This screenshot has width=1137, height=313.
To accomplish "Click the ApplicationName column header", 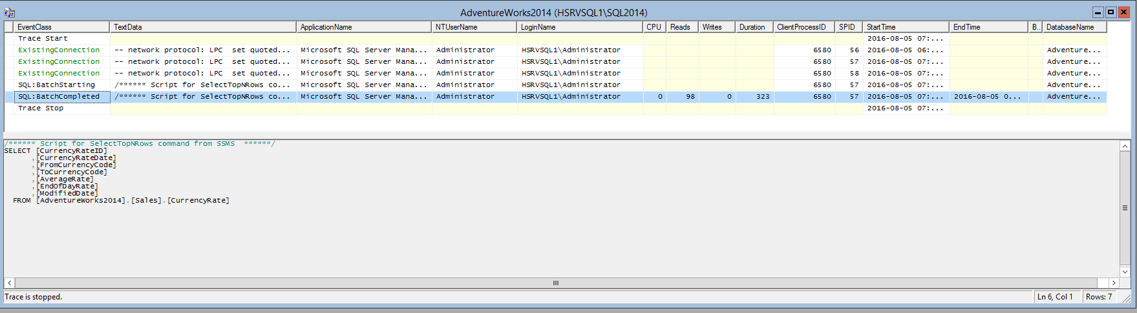I will click(364, 27).
